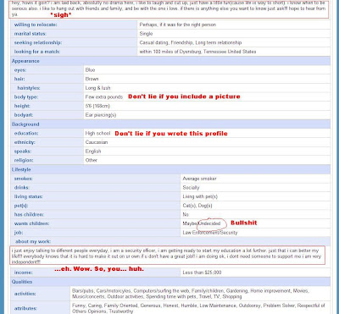The height and width of the screenshot is (314, 339).
Task: Click the 'looking for a match:' label
Action: pyautogui.click(x=37, y=52)
